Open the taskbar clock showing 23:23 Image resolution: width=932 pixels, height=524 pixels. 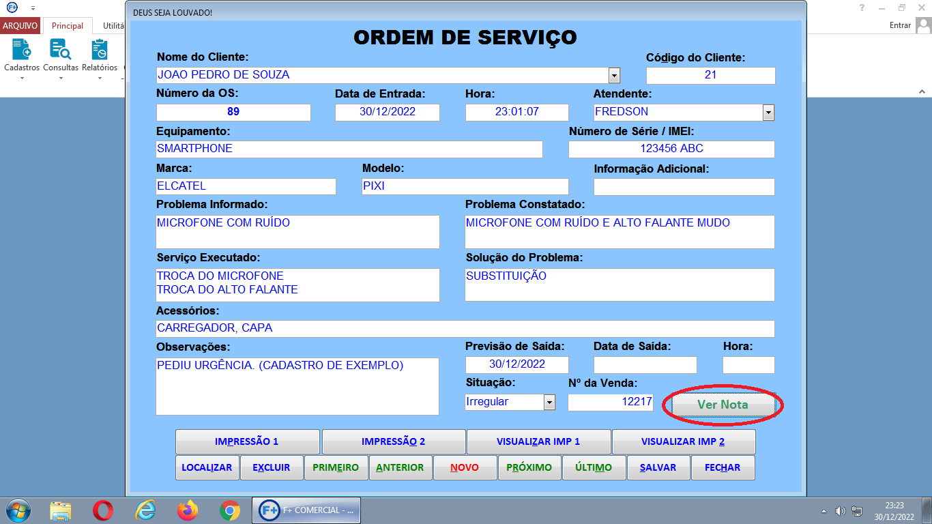pos(894,511)
